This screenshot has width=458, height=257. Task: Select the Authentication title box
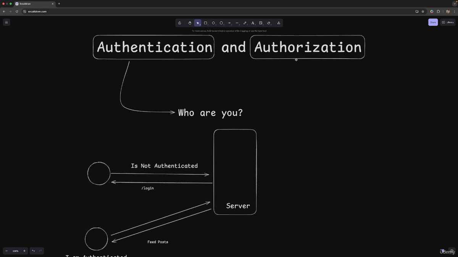pos(154,47)
